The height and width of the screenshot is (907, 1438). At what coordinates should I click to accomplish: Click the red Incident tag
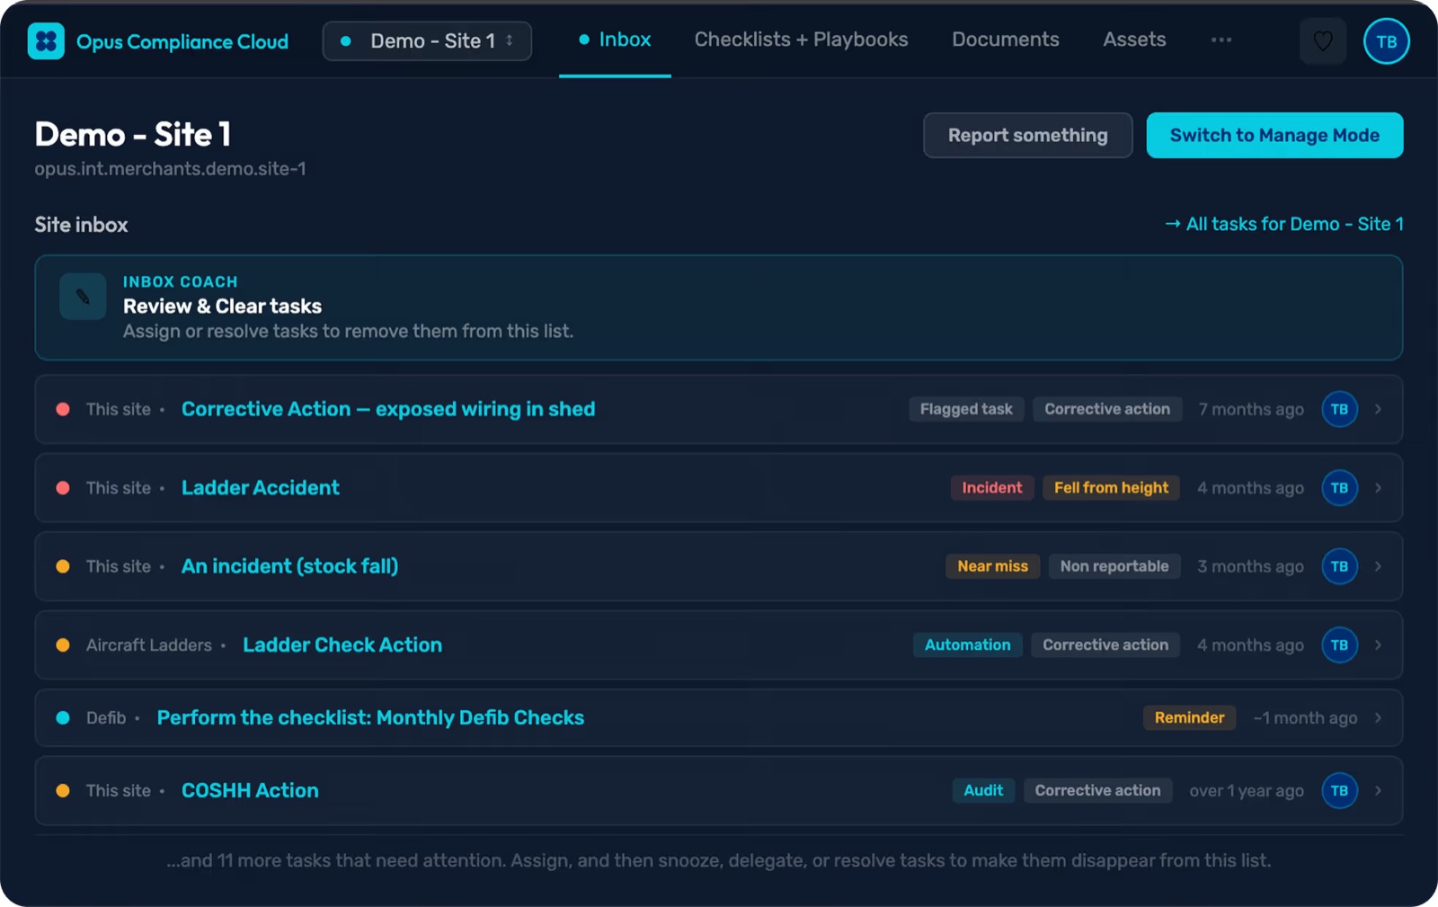(992, 488)
